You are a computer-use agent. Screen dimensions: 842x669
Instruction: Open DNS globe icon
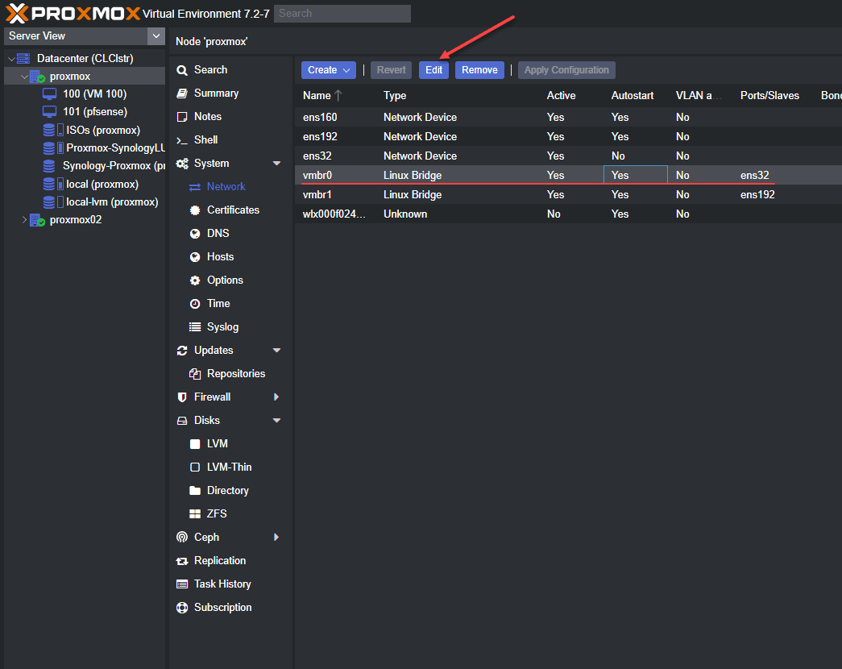[195, 234]
